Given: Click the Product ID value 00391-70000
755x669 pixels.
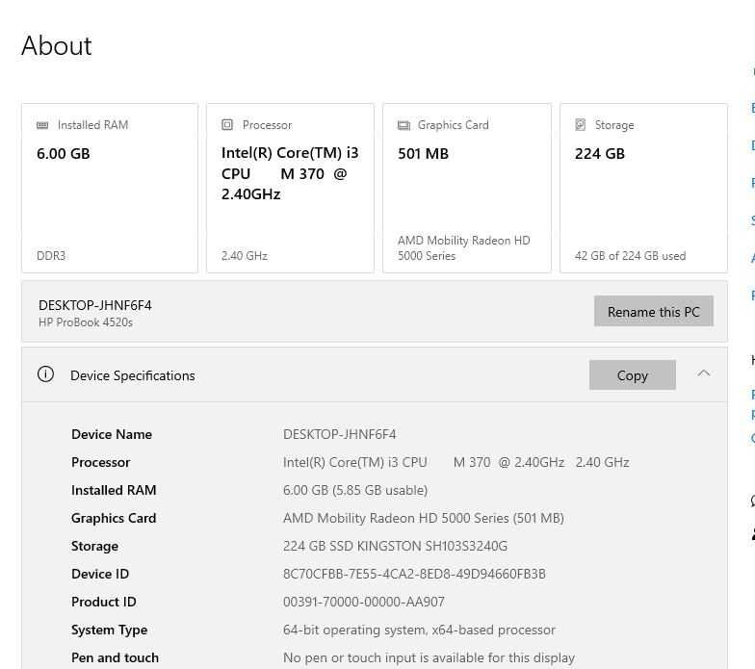Looking at the screenshot, I should 364,602.
